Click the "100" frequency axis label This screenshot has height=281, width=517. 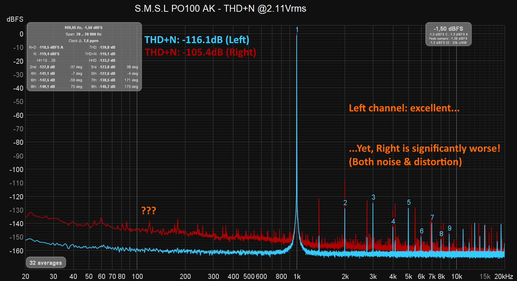click(137, 277)
